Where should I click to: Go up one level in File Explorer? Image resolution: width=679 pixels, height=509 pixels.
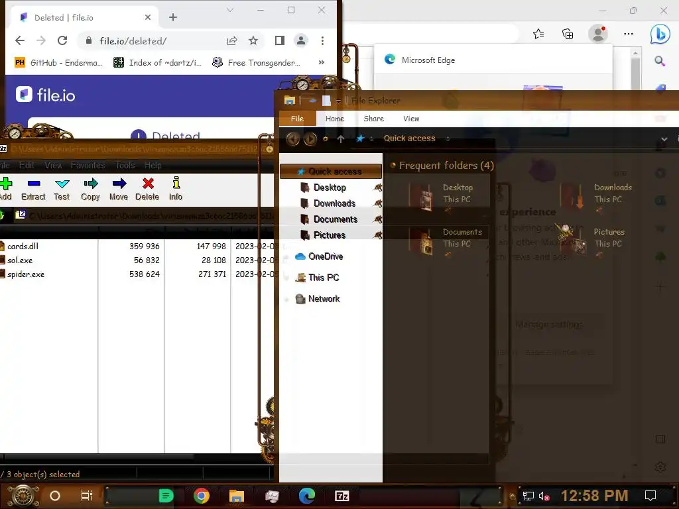click(341, 139)
